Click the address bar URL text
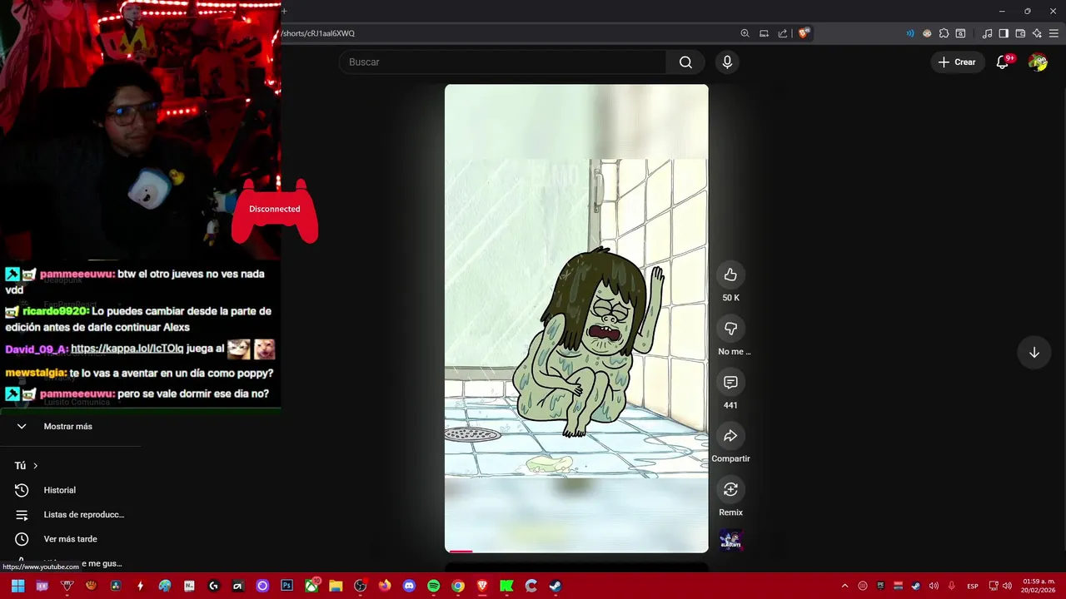Image resolution: width=1066 pixels, height=599 pixels. (x=318, y=33)
